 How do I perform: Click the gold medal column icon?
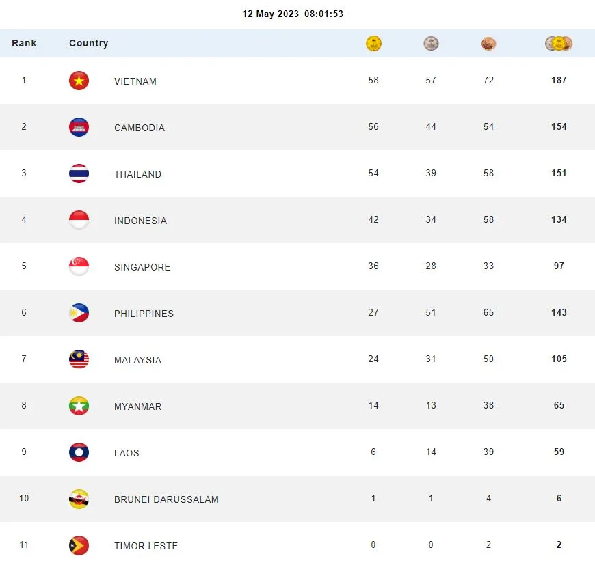373,44
